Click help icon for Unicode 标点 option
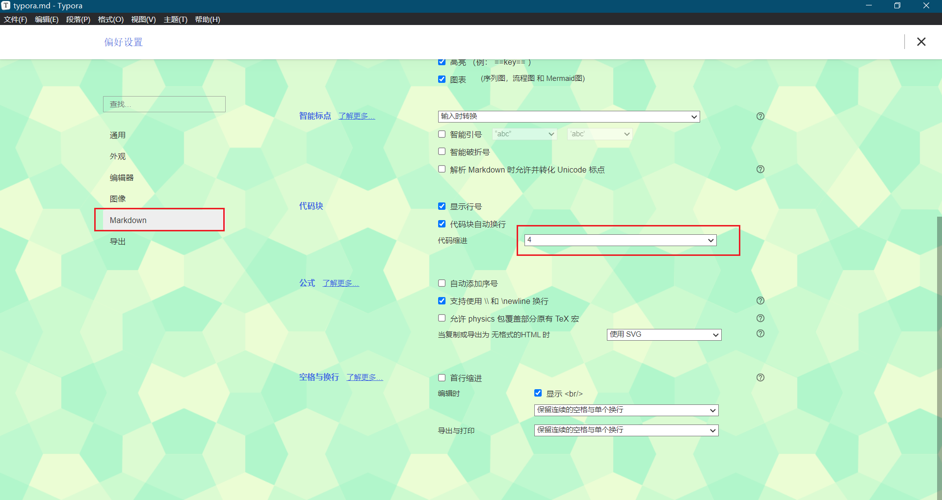 tap(760, 169)
